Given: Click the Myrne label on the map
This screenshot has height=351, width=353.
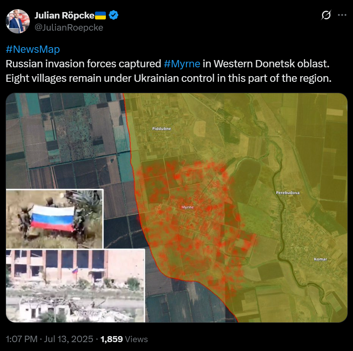Looking at the screenshot, I should point(187,207).
